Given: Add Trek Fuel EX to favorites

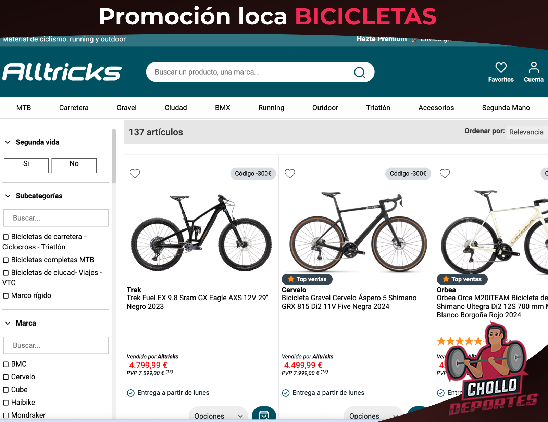Looking at the screenshot, I should coord(135,173).
